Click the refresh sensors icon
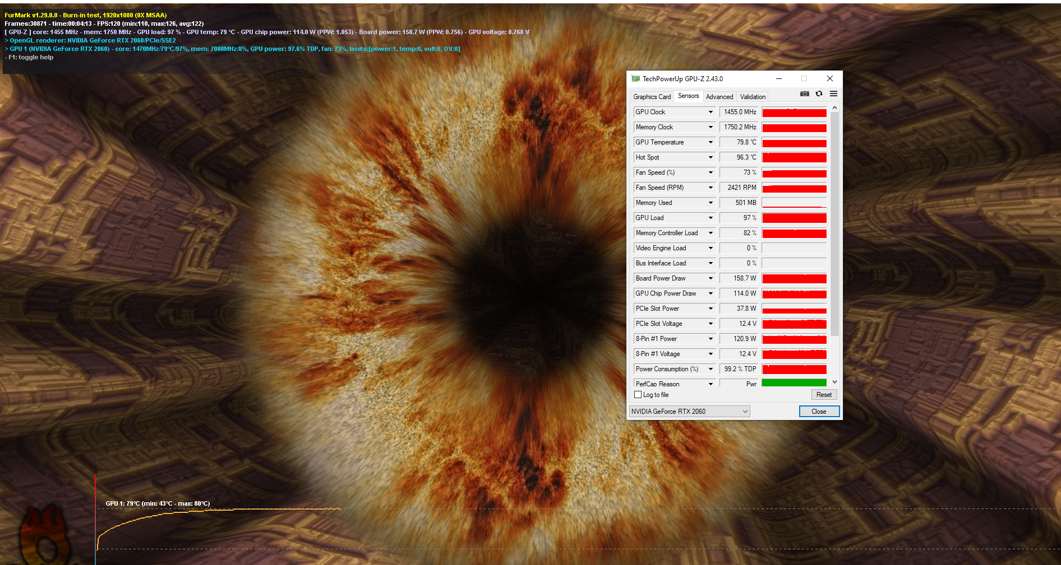Screen dimensions: 1061x565 tap(819, 94)
